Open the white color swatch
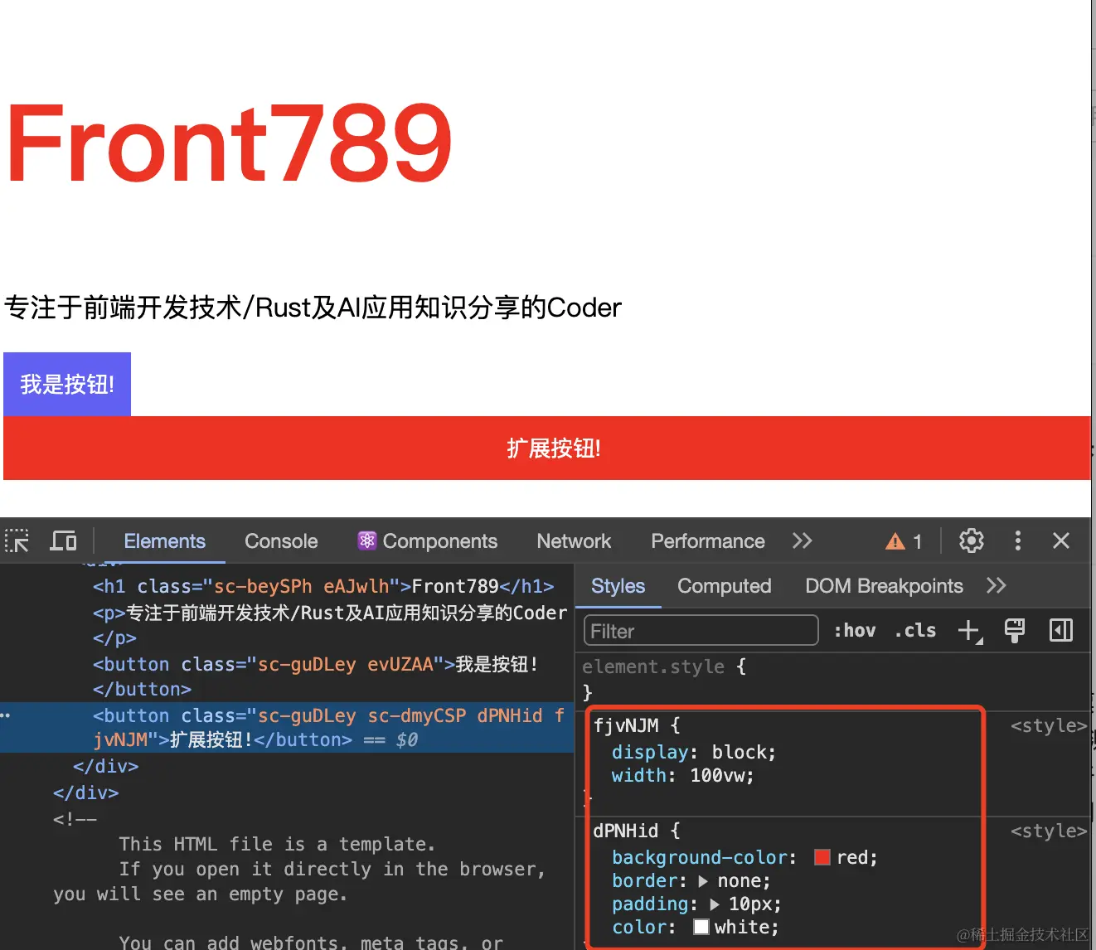 [701, 927]
